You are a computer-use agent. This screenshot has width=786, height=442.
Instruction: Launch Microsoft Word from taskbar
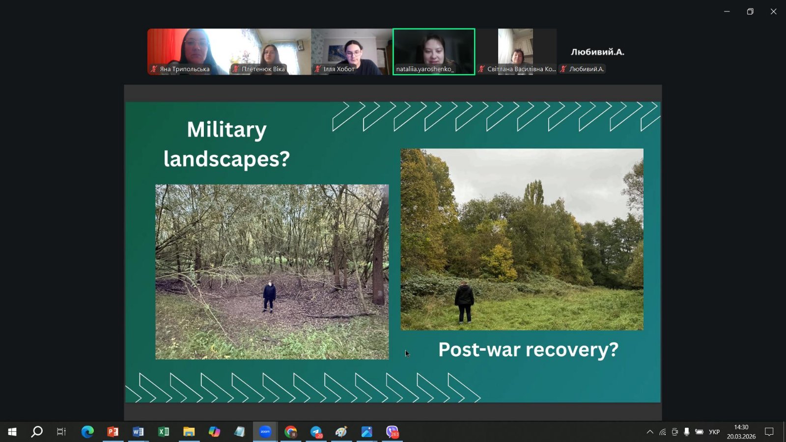[138, 432]
